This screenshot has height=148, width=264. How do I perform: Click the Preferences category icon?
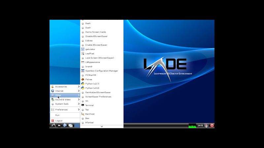click(x=52, y=110)
